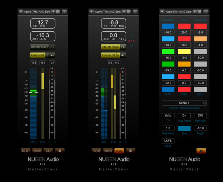
Task: Click True Peak split value -4.0
Action: pos(200,45)
